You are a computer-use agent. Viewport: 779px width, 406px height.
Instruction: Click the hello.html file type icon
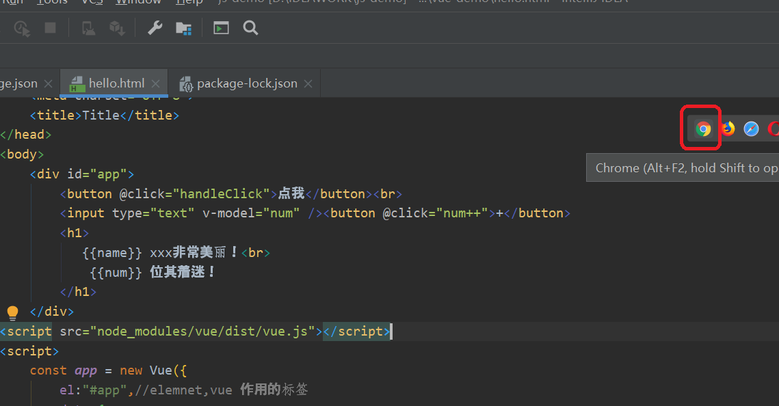point(77,84)
